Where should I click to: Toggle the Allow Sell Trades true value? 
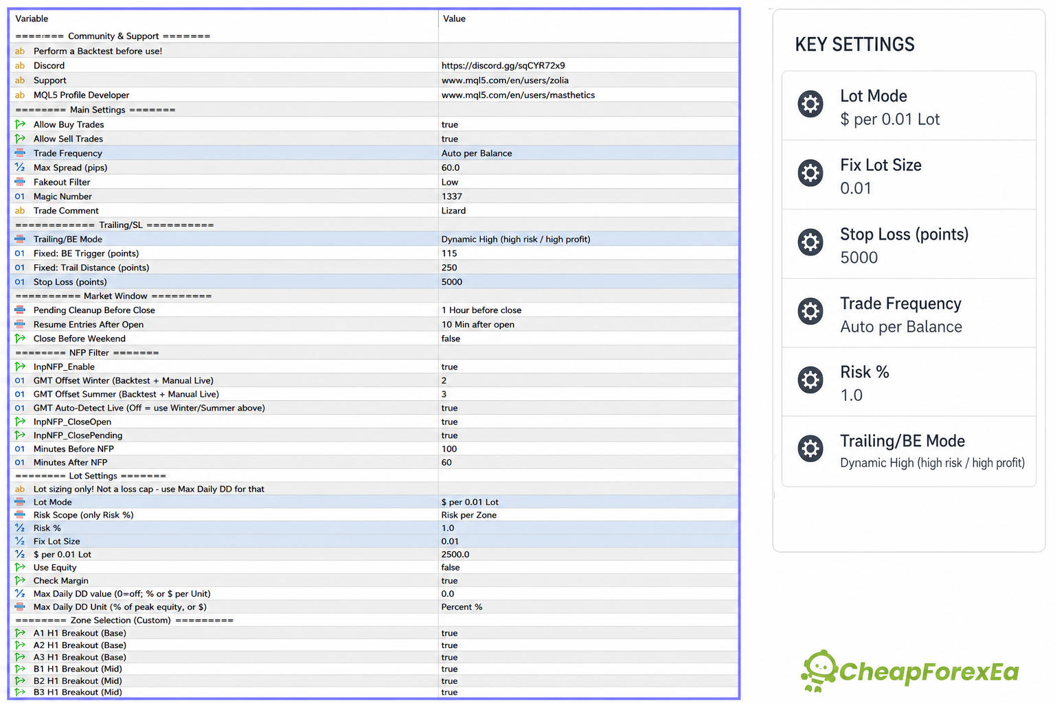coord(450,139)
